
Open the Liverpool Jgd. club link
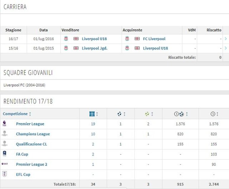94,48
